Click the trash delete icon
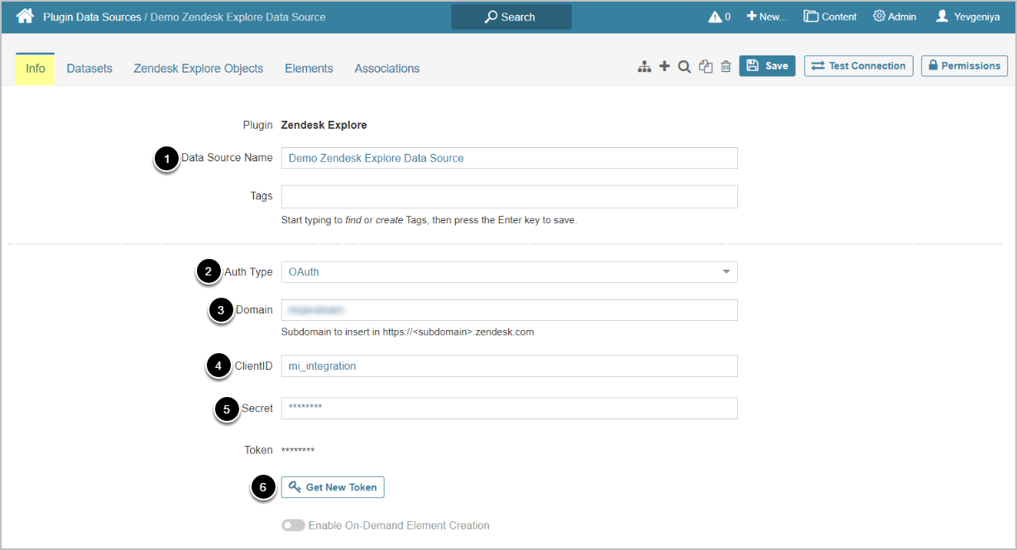 (x=726, y=67)
